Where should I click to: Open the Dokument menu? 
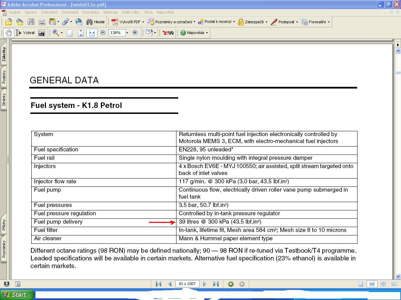click(x=70, y=12)
